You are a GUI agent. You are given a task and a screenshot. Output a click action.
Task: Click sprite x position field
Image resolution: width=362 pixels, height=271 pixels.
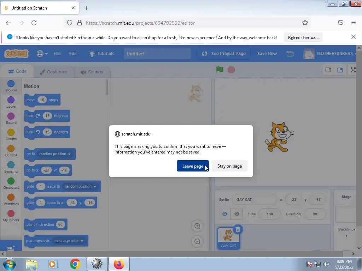pos(293,200)
